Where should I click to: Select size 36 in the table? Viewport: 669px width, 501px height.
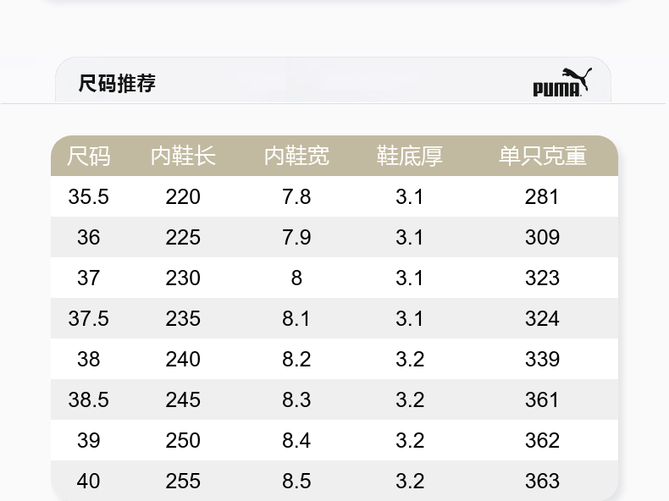click(89, 238)
